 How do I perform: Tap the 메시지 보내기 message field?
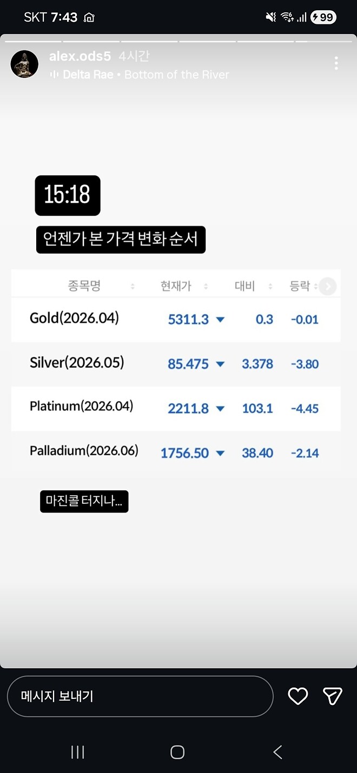tap(141, 696)
